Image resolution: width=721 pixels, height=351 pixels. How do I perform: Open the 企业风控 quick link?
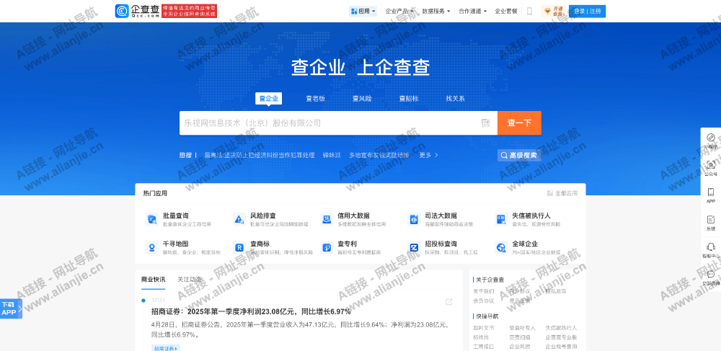click(x=520, y=347)
